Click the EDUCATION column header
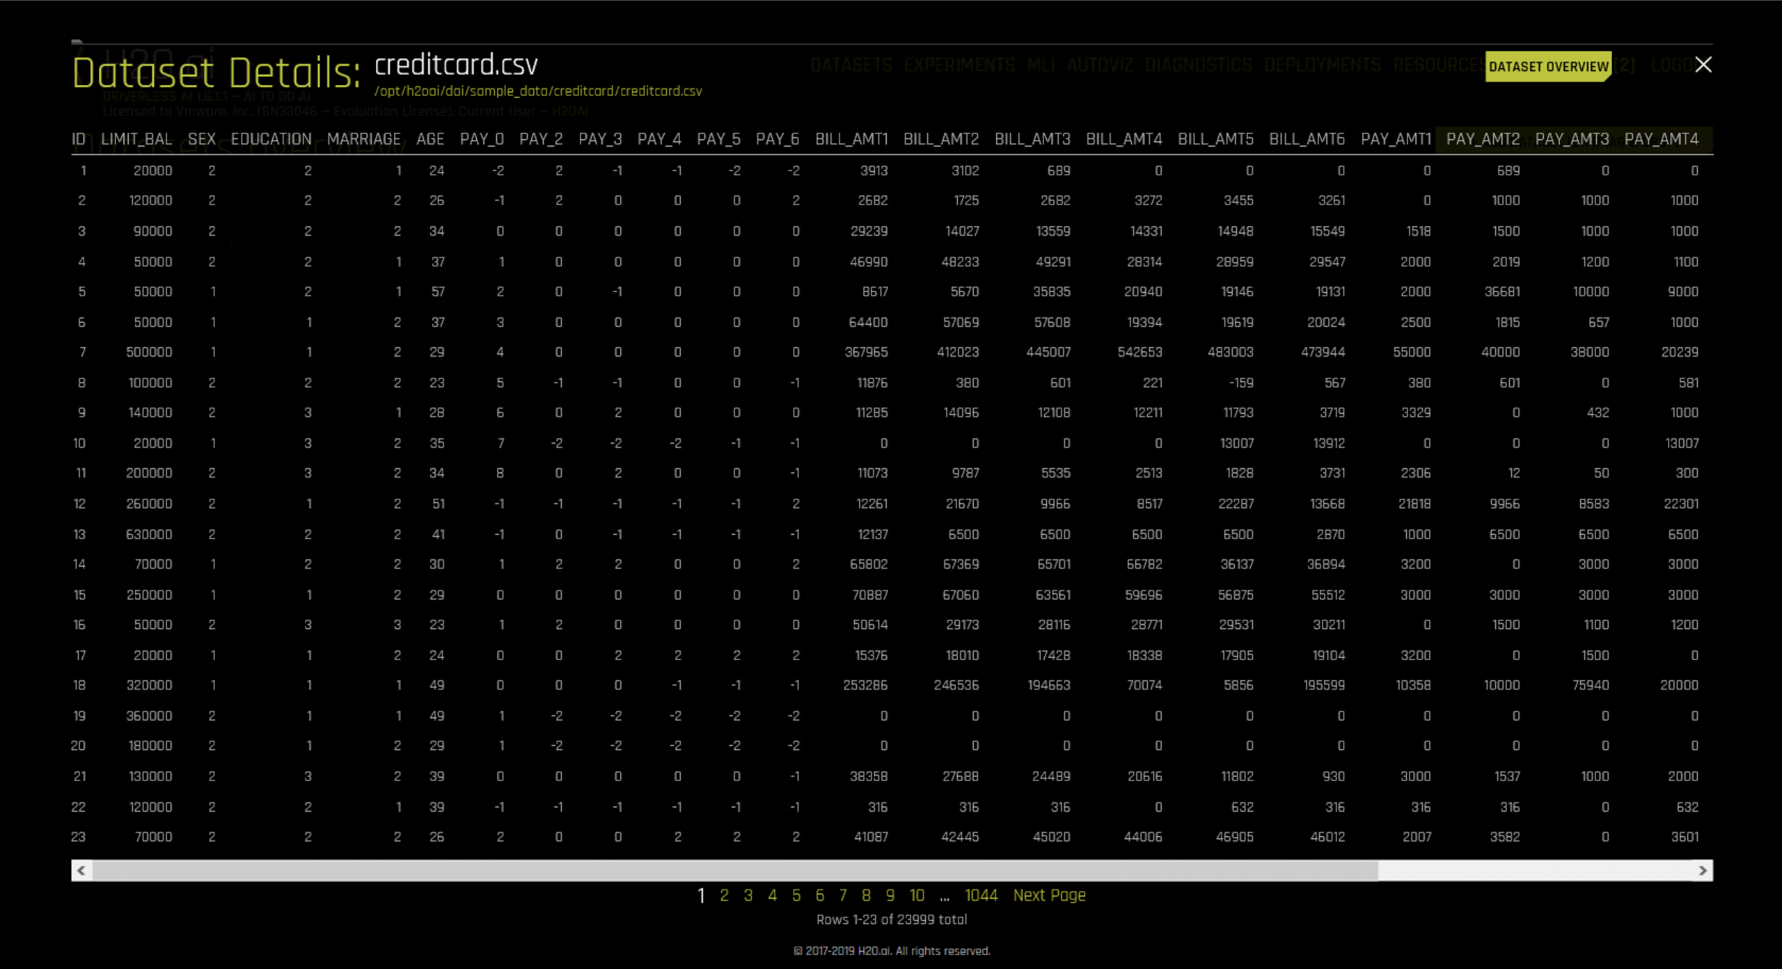1782x969 pixels. point(271,139)
